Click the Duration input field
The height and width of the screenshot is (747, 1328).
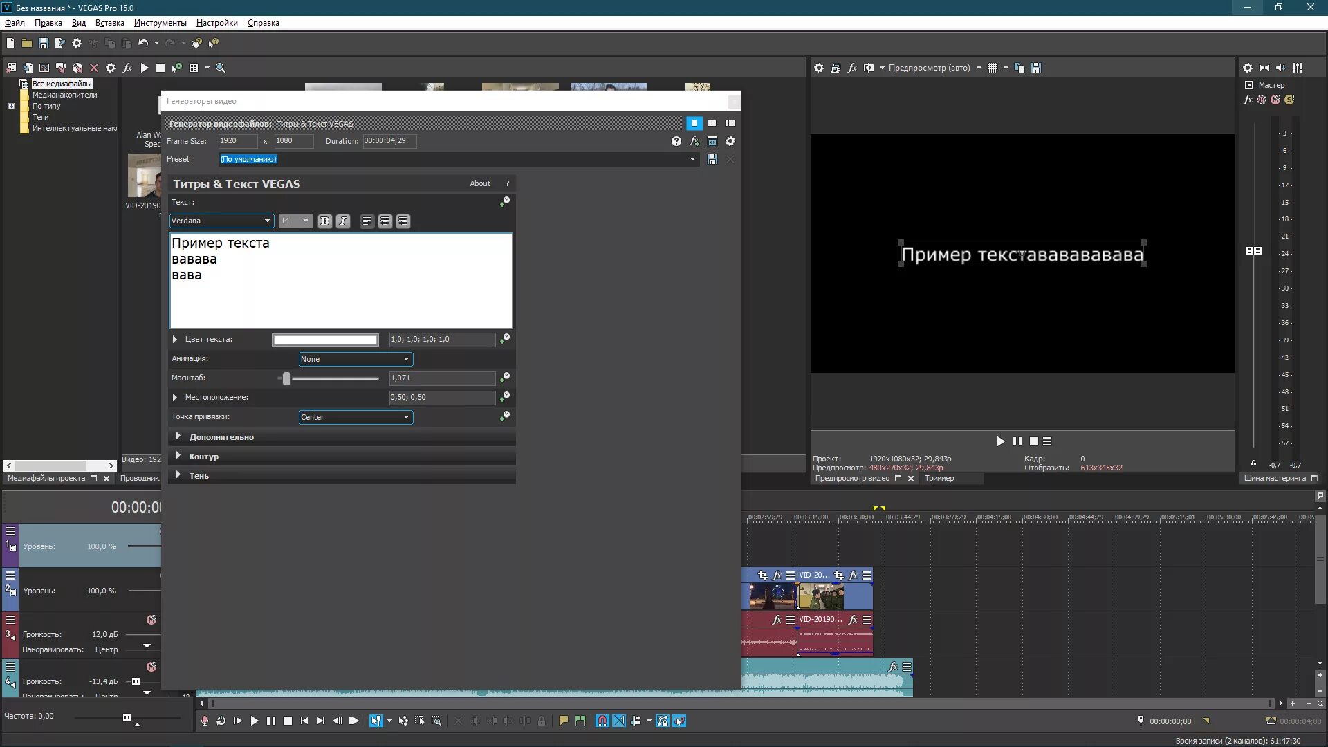tap(389, 141)
